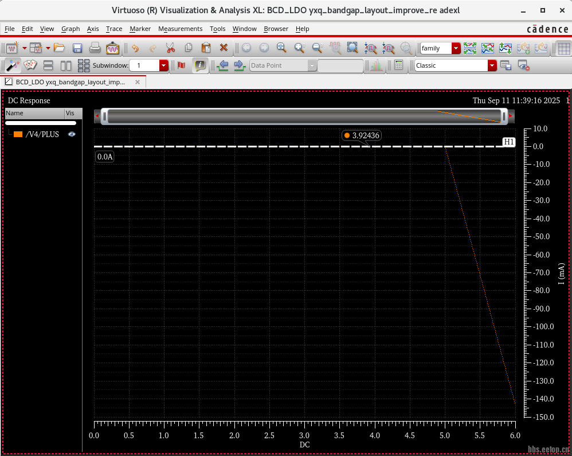Open the Axis menu
This screenshot has width=572, height=456.
pos(93,29)
